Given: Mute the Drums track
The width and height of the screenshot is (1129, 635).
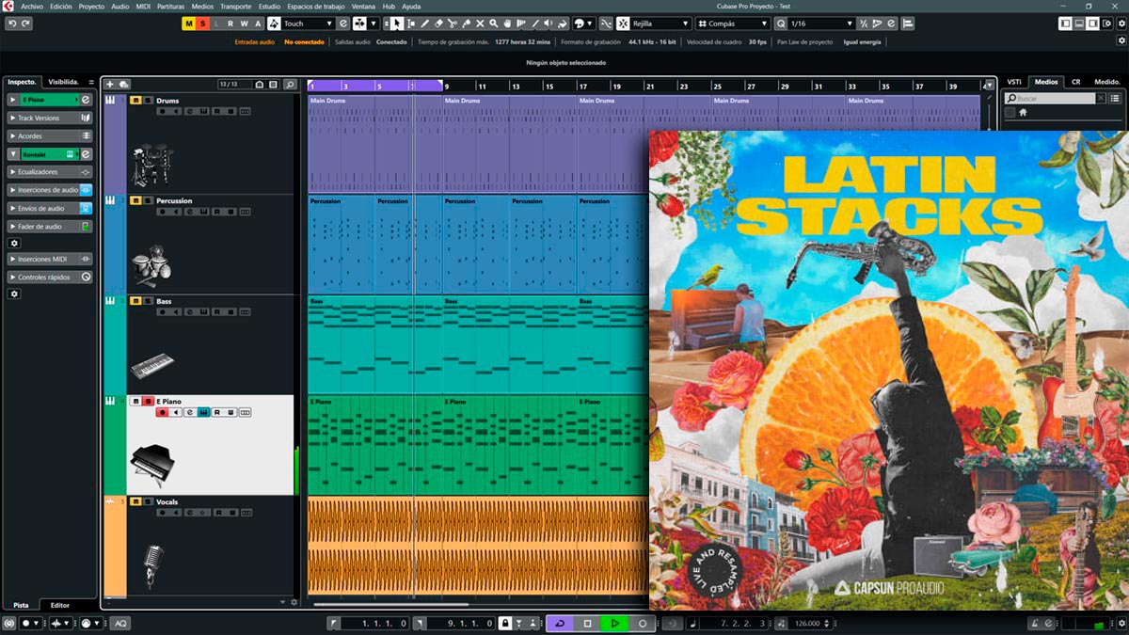Looking at the screenshot, I should point(135,100).
